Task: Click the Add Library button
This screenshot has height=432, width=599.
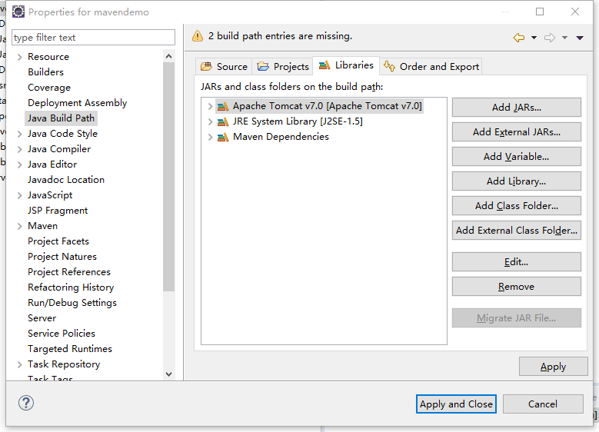Action: coord(517,181)
